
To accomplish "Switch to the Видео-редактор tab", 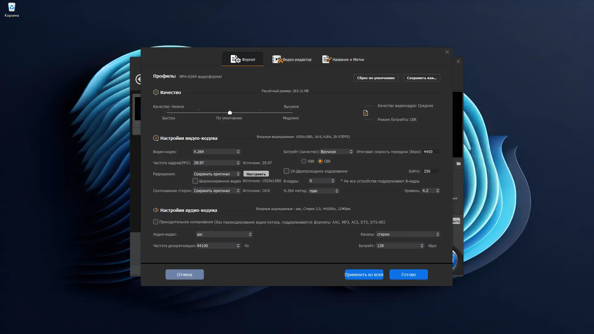I will (292, 59).
